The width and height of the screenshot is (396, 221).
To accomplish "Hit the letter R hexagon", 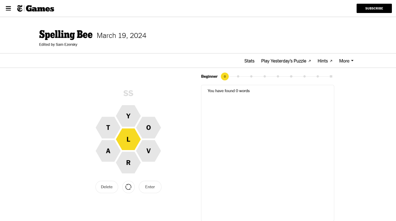I will pyautogui.click(x=128, y=163).
